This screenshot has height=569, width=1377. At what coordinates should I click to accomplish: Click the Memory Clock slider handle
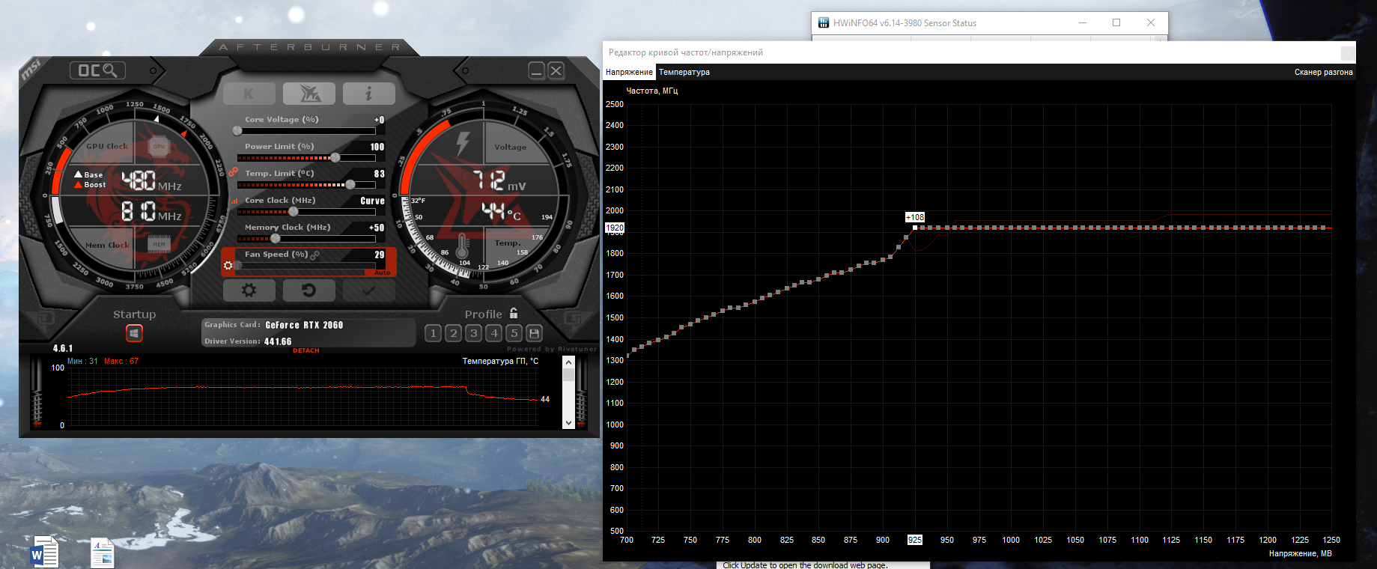(x=276, y=238)
